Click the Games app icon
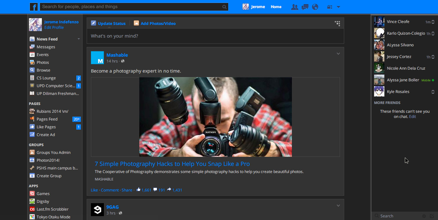438x220 pixels. coord(32,193)
